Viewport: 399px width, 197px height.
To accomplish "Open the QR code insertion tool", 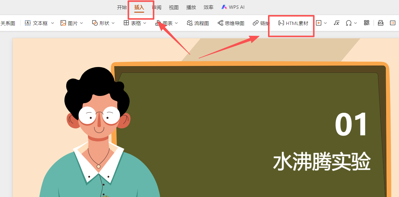I will [x=366, y=23].
